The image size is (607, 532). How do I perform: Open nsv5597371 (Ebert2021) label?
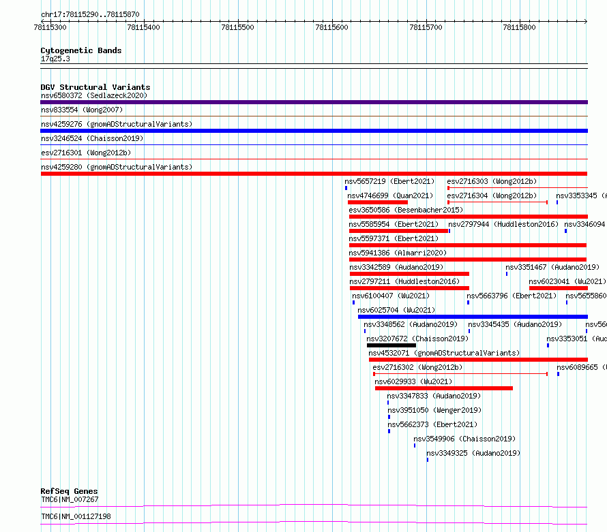pos(394,238)
